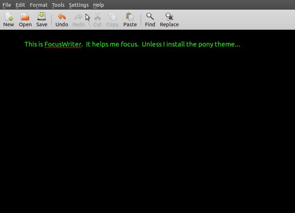This screenshot has height=213, width=295.
Task: Open the Replace tool icon
Action: [x=169, y=17]
